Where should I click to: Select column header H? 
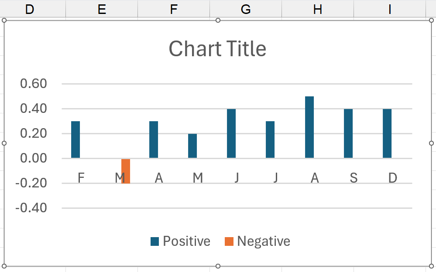pyautogui.click(x=317, y=9)
